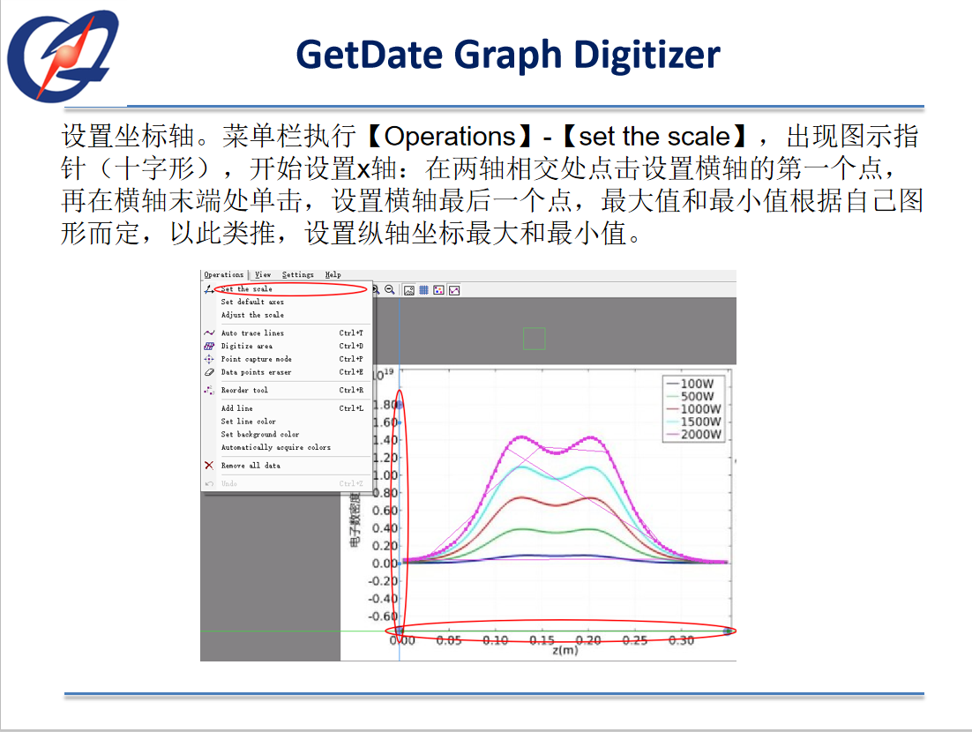Viewport: 972px width, 732px height.
Task: Click the blue and red logo image
Action: click(x=63, y=56)
